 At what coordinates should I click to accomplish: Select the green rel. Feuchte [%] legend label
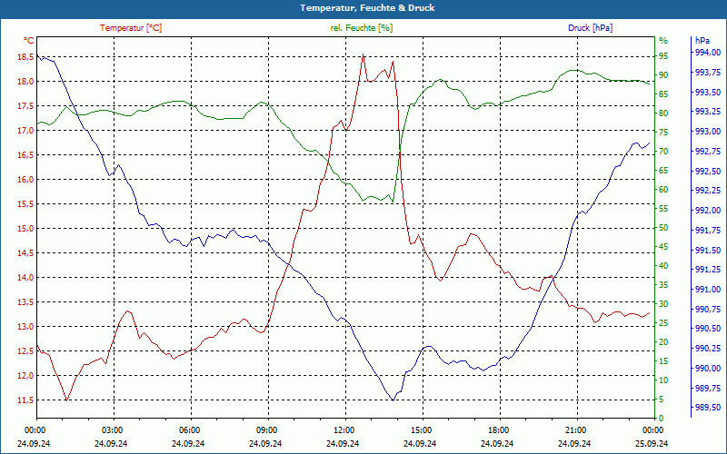pos(362,28)
